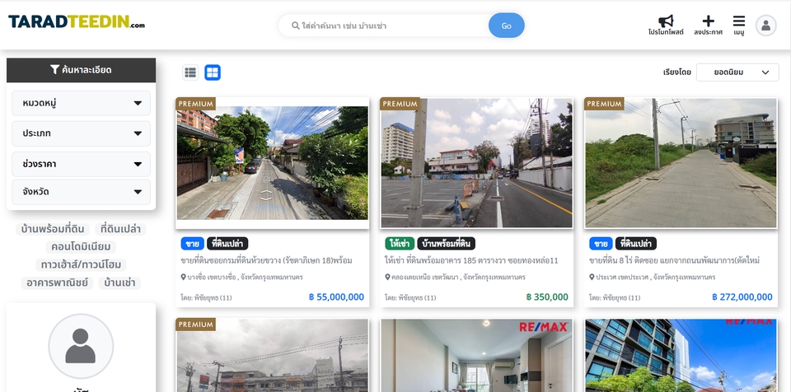The height and width of the screenshot is (392, 791).
Task: Switch to grid view layout
Action: tap(213, 72)
